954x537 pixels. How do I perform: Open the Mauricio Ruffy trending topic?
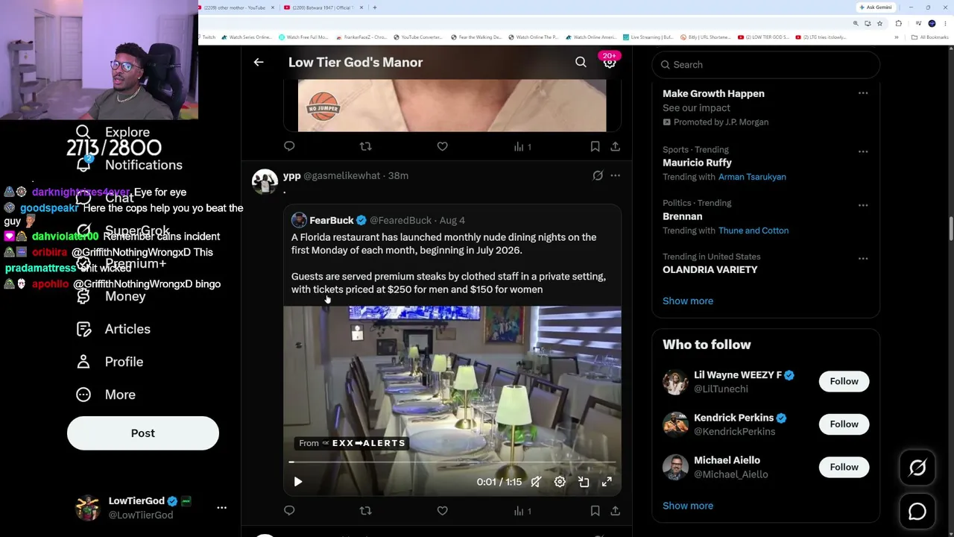pos(697,163)
